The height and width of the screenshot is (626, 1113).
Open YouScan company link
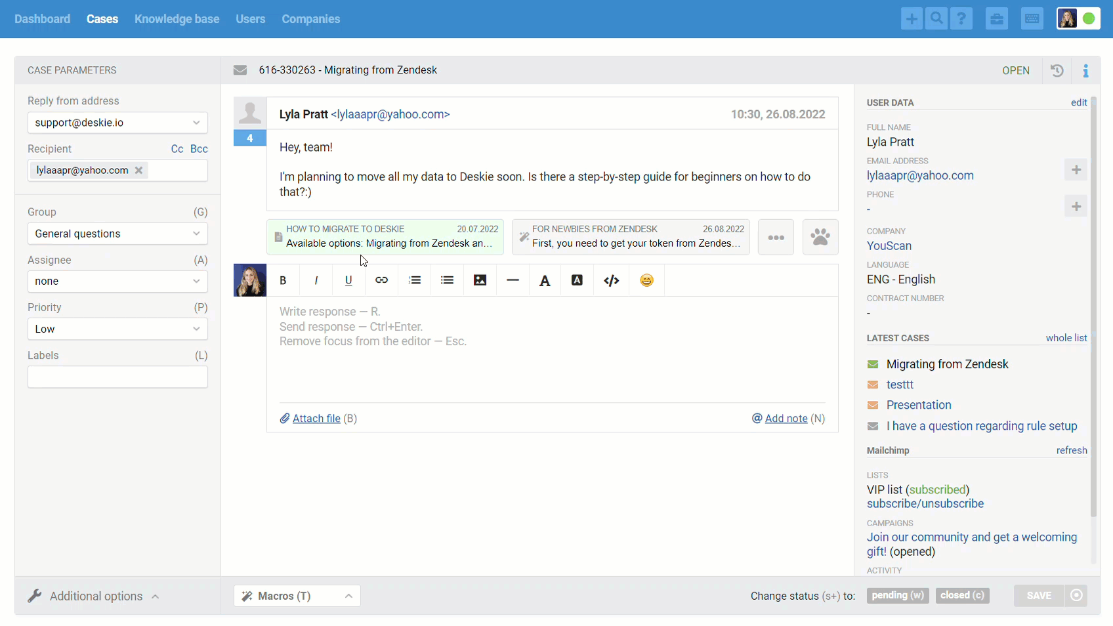pos(889,246)
